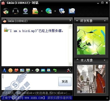Click the add friend icon in top toolbar
Screen dimensions: 110x101
coord(6,11)
